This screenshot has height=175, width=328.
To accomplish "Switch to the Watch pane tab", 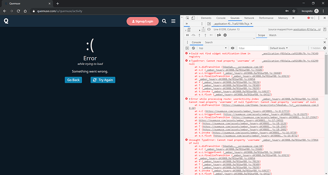I will tap(272, 35).
